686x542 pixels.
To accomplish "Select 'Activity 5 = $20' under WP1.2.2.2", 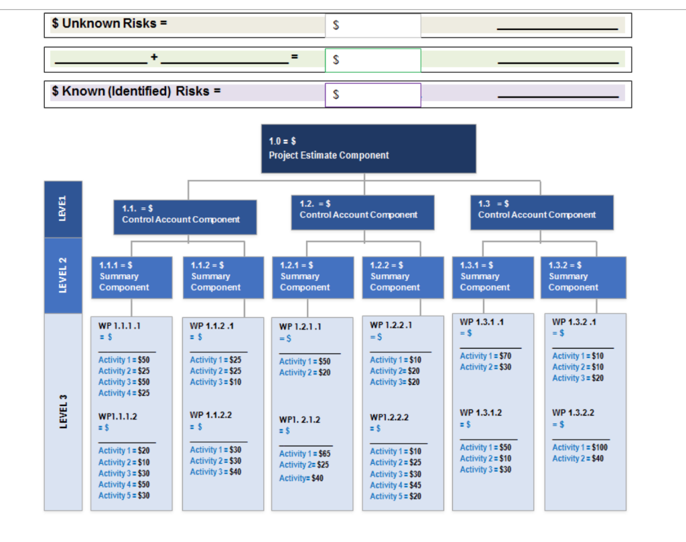I will [395, 496].
